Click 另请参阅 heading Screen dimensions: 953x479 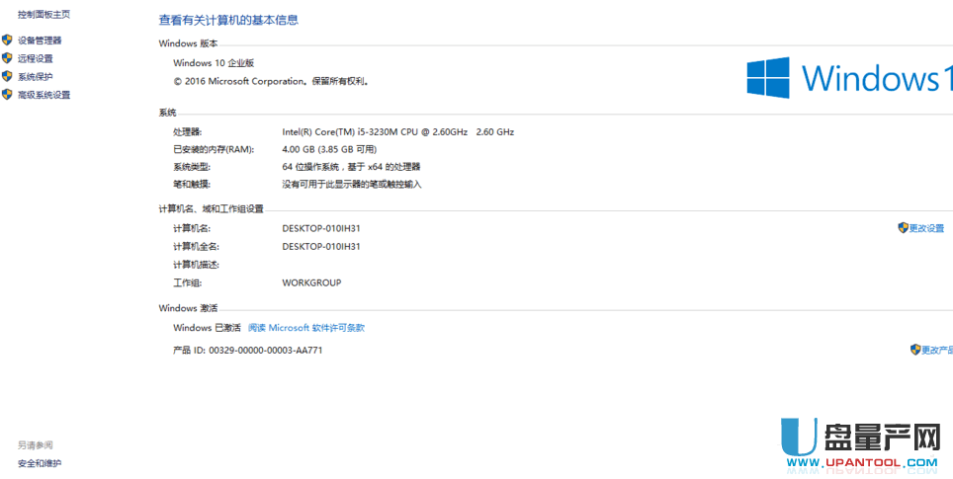click(x=36, y=445)
